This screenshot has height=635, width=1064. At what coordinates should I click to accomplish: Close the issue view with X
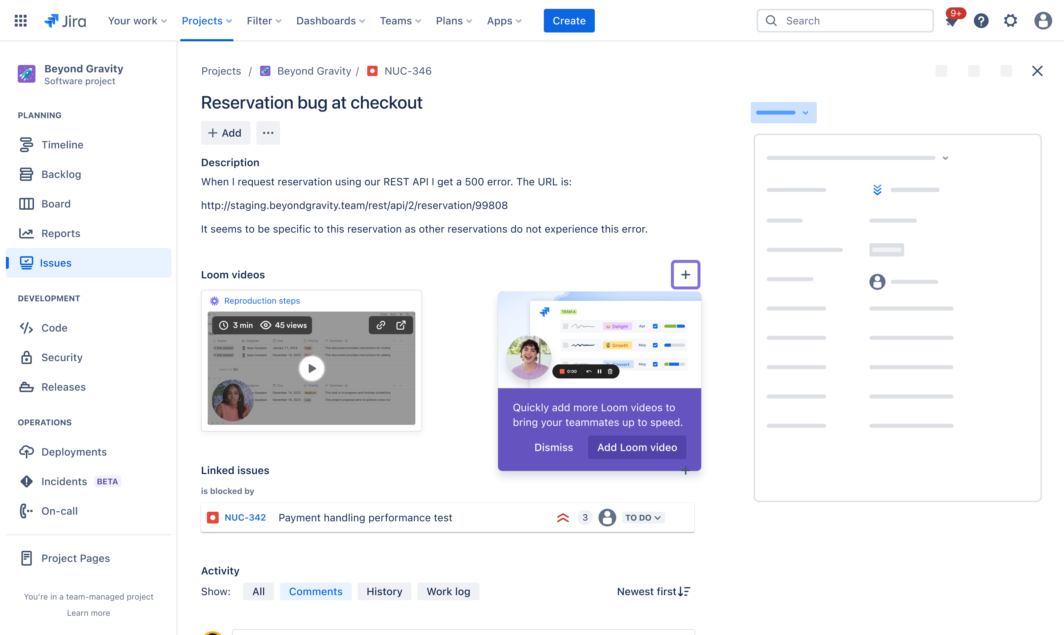tap(1037, 71)
